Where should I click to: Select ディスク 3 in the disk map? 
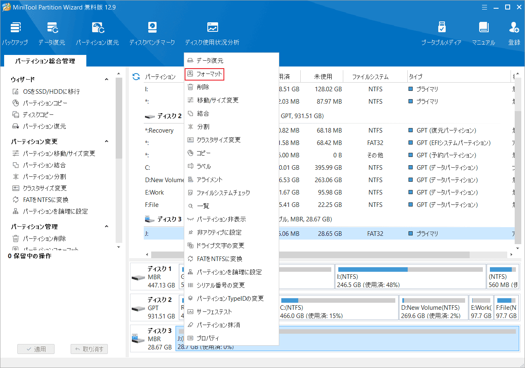tap(153, 339)
